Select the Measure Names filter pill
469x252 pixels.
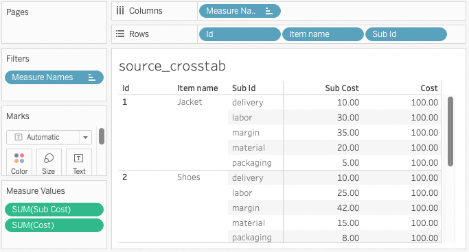pyautogui.click(x=54, y=77)
